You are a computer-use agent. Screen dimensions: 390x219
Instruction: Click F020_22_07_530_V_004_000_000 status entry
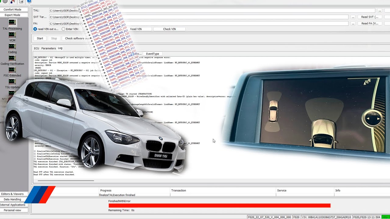coord(269,217)
